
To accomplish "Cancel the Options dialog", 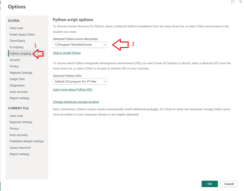I will (229, 184).
